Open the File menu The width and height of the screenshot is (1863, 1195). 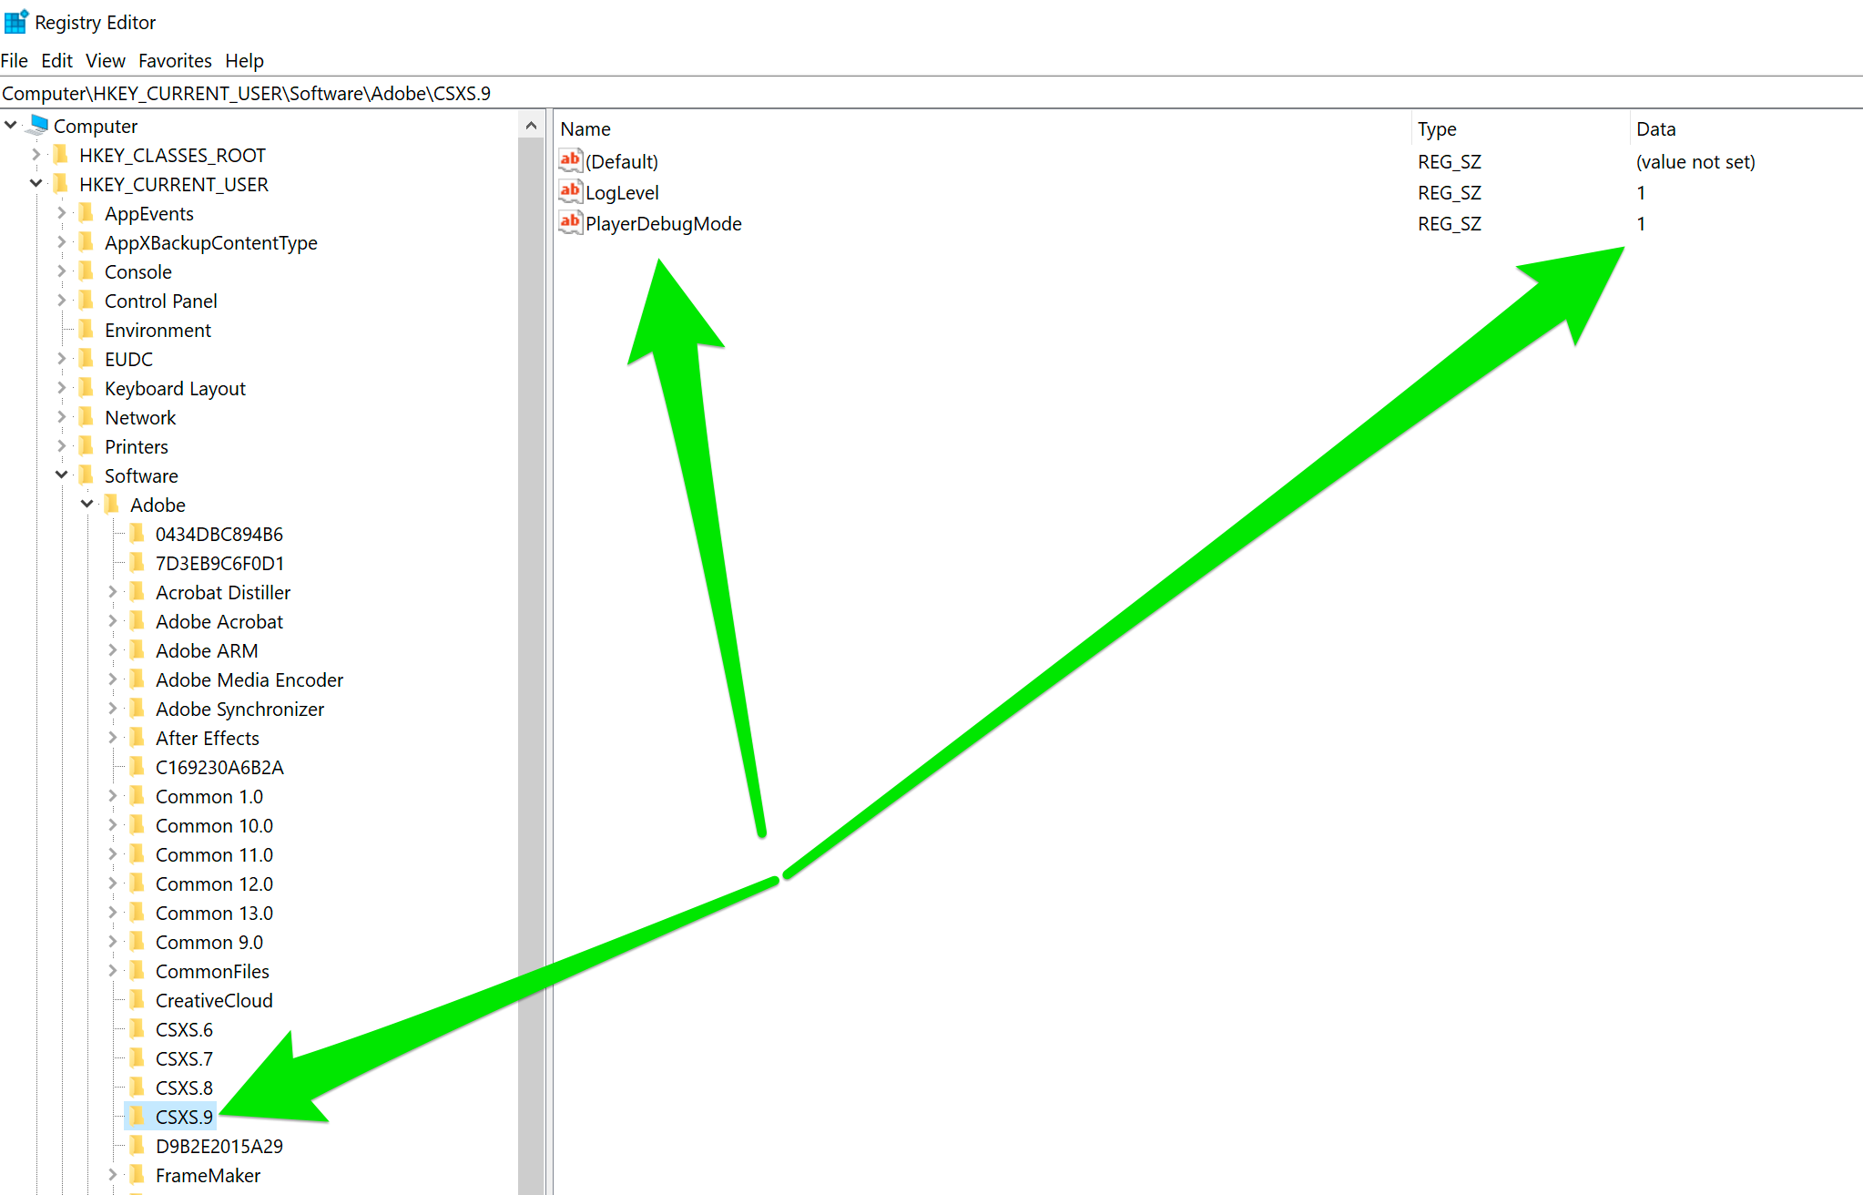pyautogui.click(x=17, y=60)
